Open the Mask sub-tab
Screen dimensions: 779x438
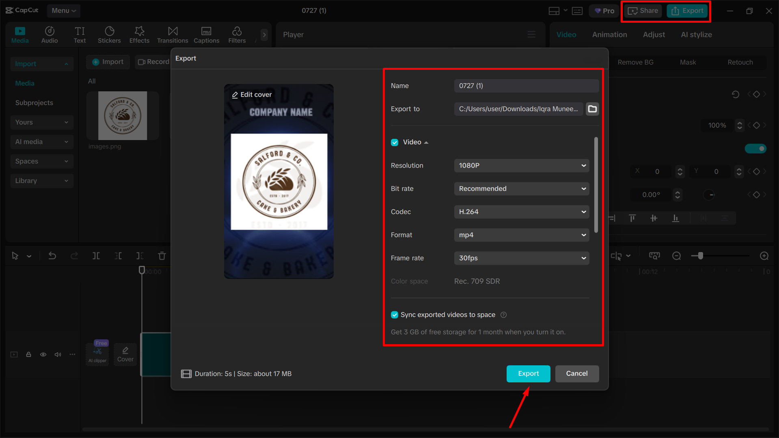coord(688,62)
